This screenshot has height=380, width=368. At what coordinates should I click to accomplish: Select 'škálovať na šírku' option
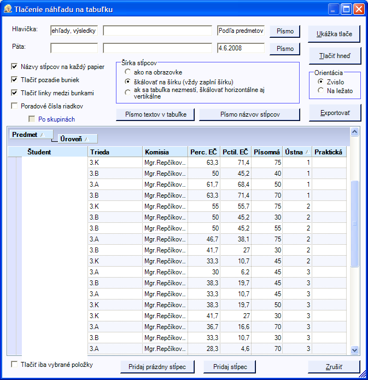pos(127,82)
